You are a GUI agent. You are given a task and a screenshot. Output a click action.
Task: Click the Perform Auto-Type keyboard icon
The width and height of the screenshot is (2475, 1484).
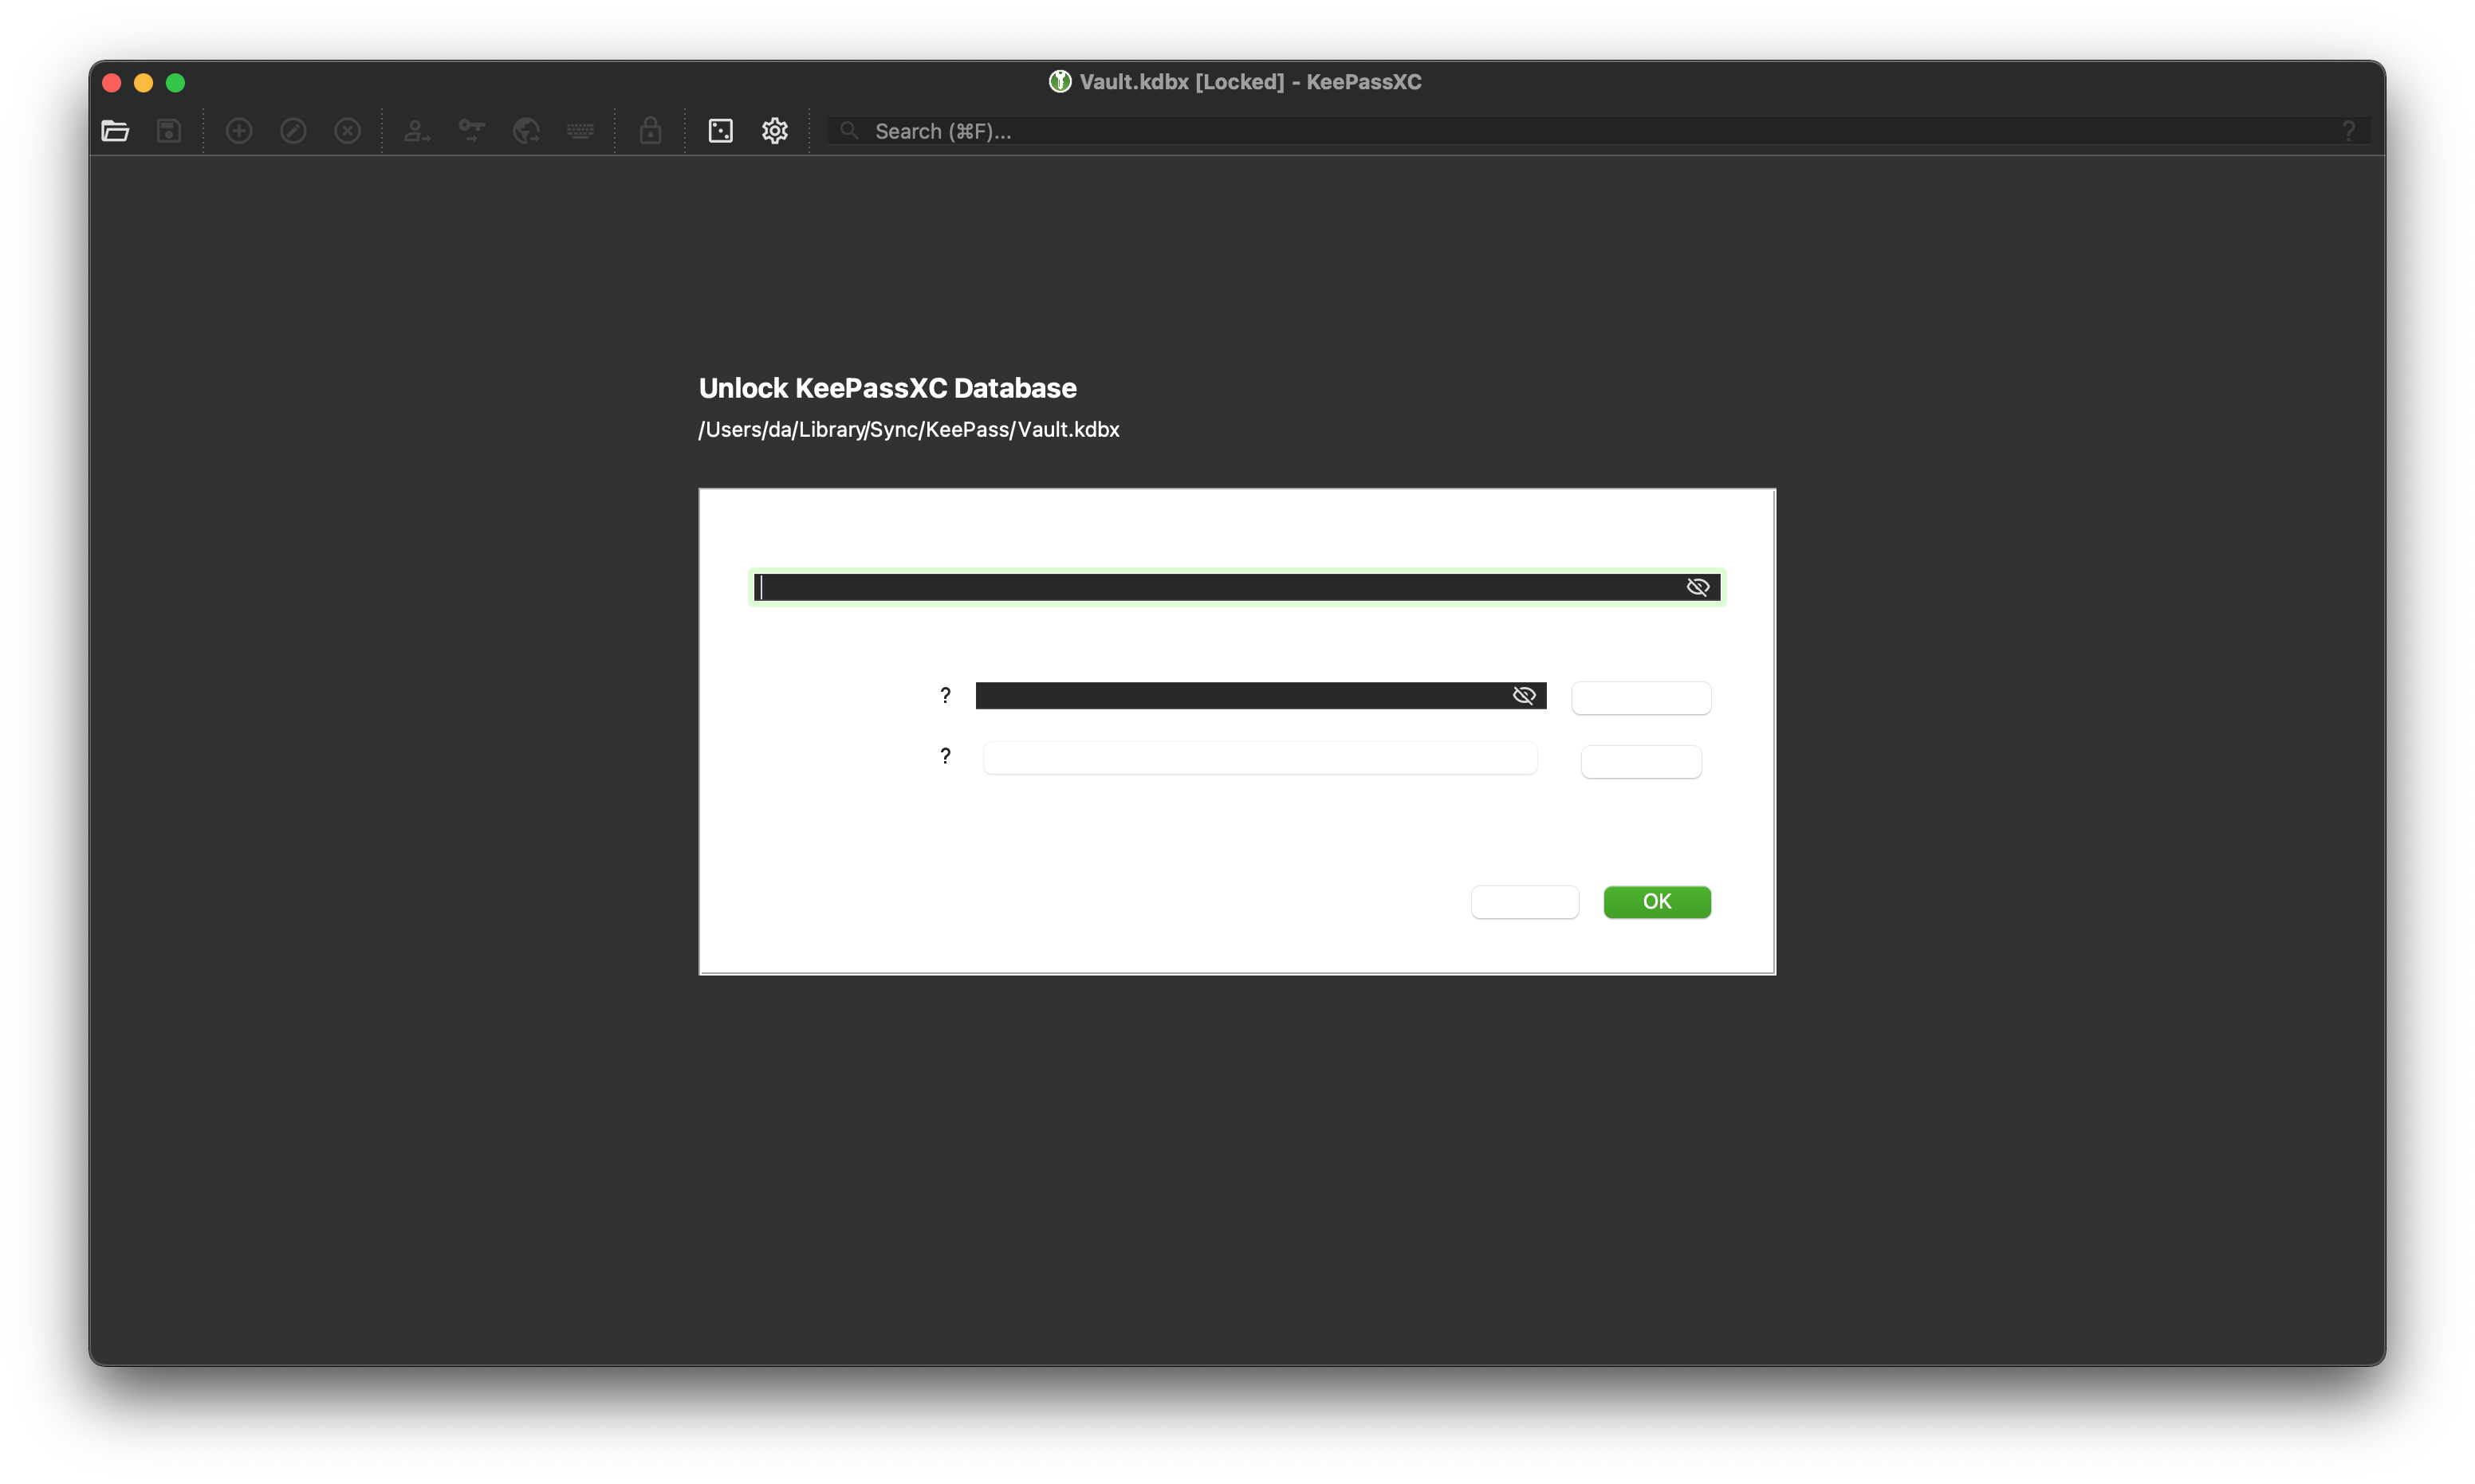580,131
